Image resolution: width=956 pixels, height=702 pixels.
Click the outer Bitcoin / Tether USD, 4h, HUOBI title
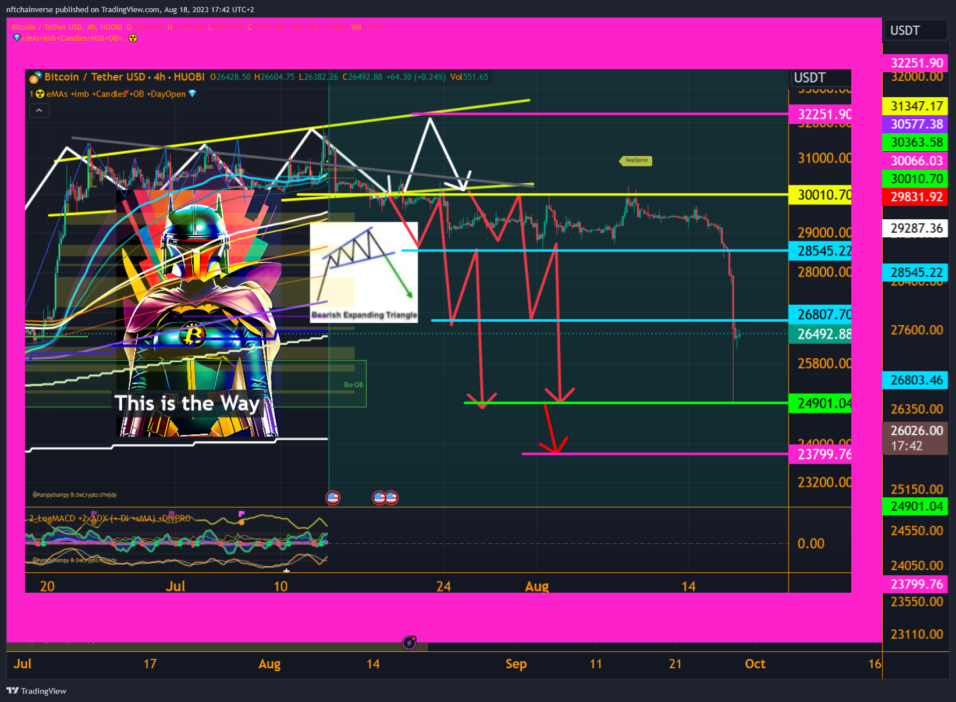coord(67,27)
